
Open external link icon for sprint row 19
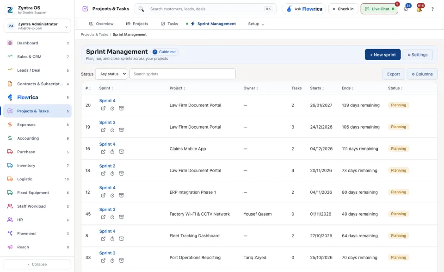(103, 130)
